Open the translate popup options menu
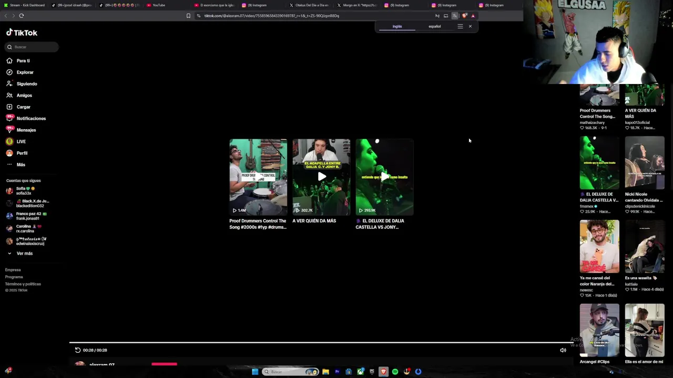673x378 pixels. (460, 26)
